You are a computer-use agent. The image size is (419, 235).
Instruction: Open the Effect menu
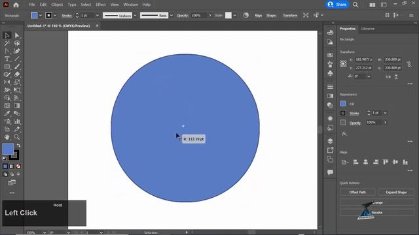pos(101,5)
